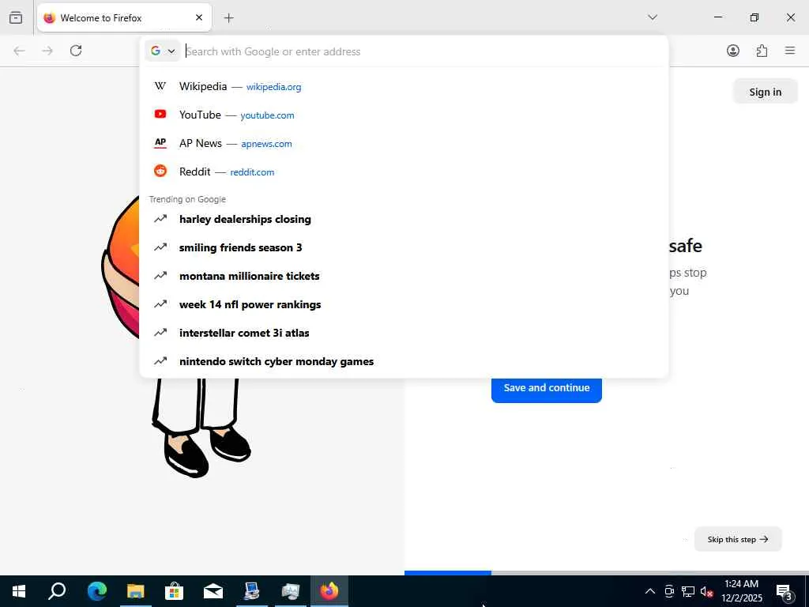Image resolution: width=809 pixels, height=607 pixels.
Task: Show hidden system tray icons
Action: pyautogui.click(x=650, y=591)
